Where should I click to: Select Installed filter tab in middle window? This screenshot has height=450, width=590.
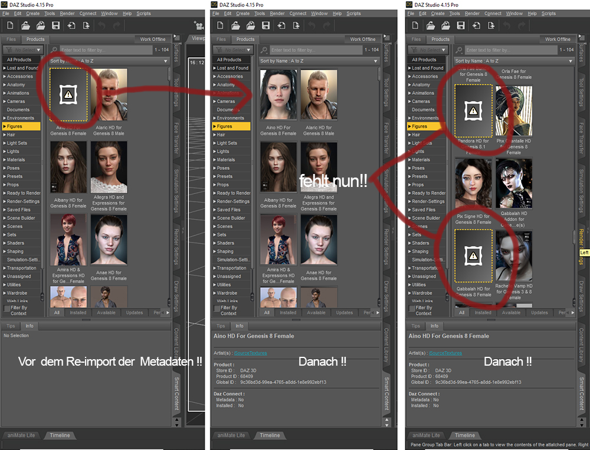(288, 313)
